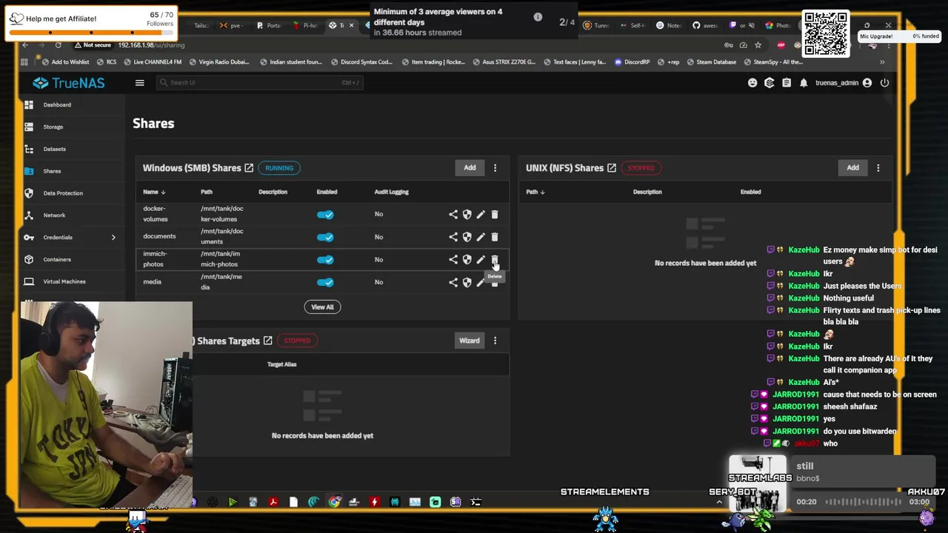The width and height of the screenshot is (948, 533).
Task: Open the TrueCommand status icon
Action: [770, 83]
